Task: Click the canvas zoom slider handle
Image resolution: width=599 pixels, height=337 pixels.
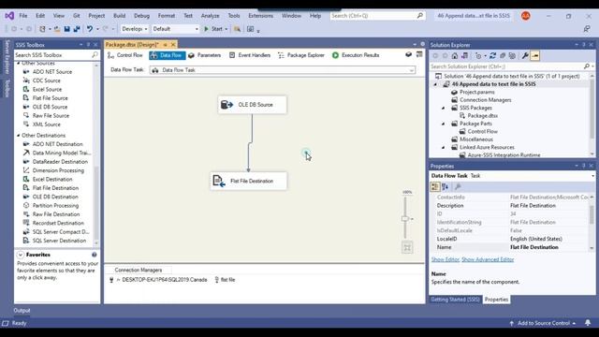Action: [405, 218]
